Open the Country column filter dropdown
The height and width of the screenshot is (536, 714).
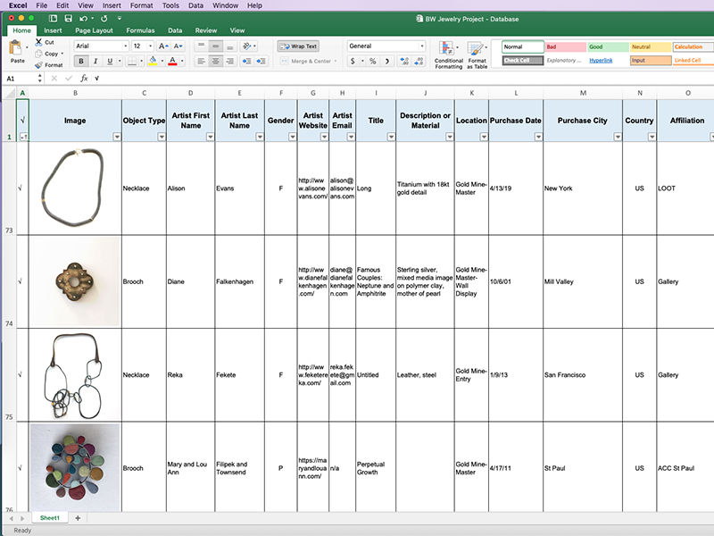coord(652,137)
